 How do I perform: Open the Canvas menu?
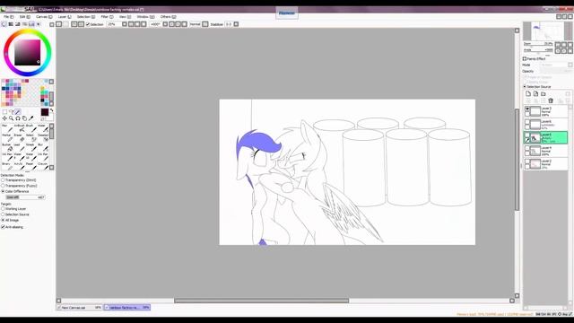(x=44, y=17)
